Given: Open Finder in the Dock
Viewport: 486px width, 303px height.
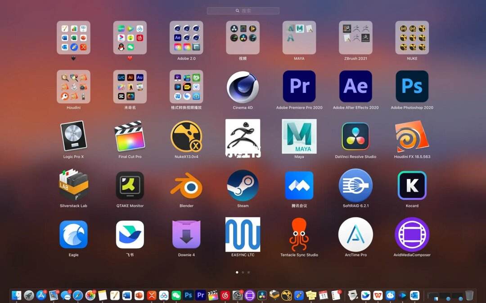Looking at the screenshot, I should 17,295.
